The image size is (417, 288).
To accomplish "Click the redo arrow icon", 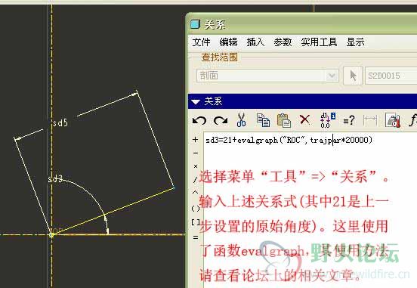I will [221, 121].
